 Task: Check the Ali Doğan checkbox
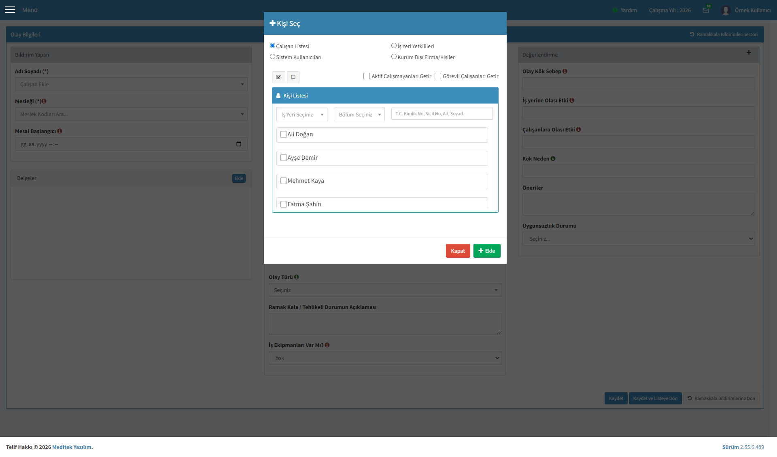click(284, 134)
